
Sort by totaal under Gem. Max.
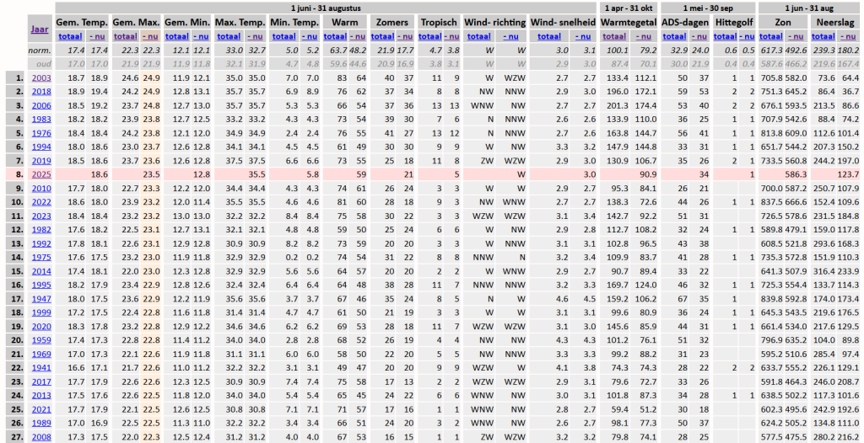[127, 36]
